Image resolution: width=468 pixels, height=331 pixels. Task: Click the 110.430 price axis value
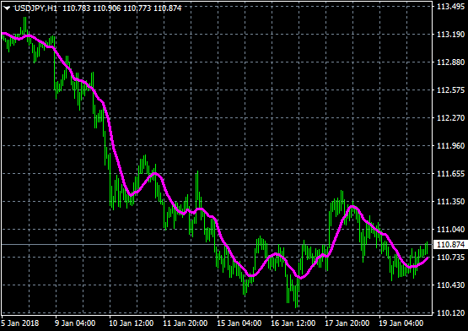click(450, 285)
